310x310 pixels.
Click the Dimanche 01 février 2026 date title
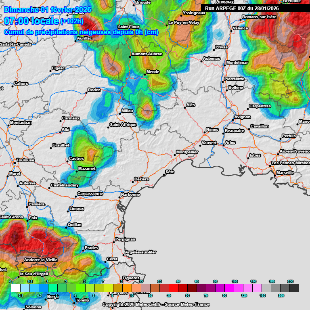(48, 9)
